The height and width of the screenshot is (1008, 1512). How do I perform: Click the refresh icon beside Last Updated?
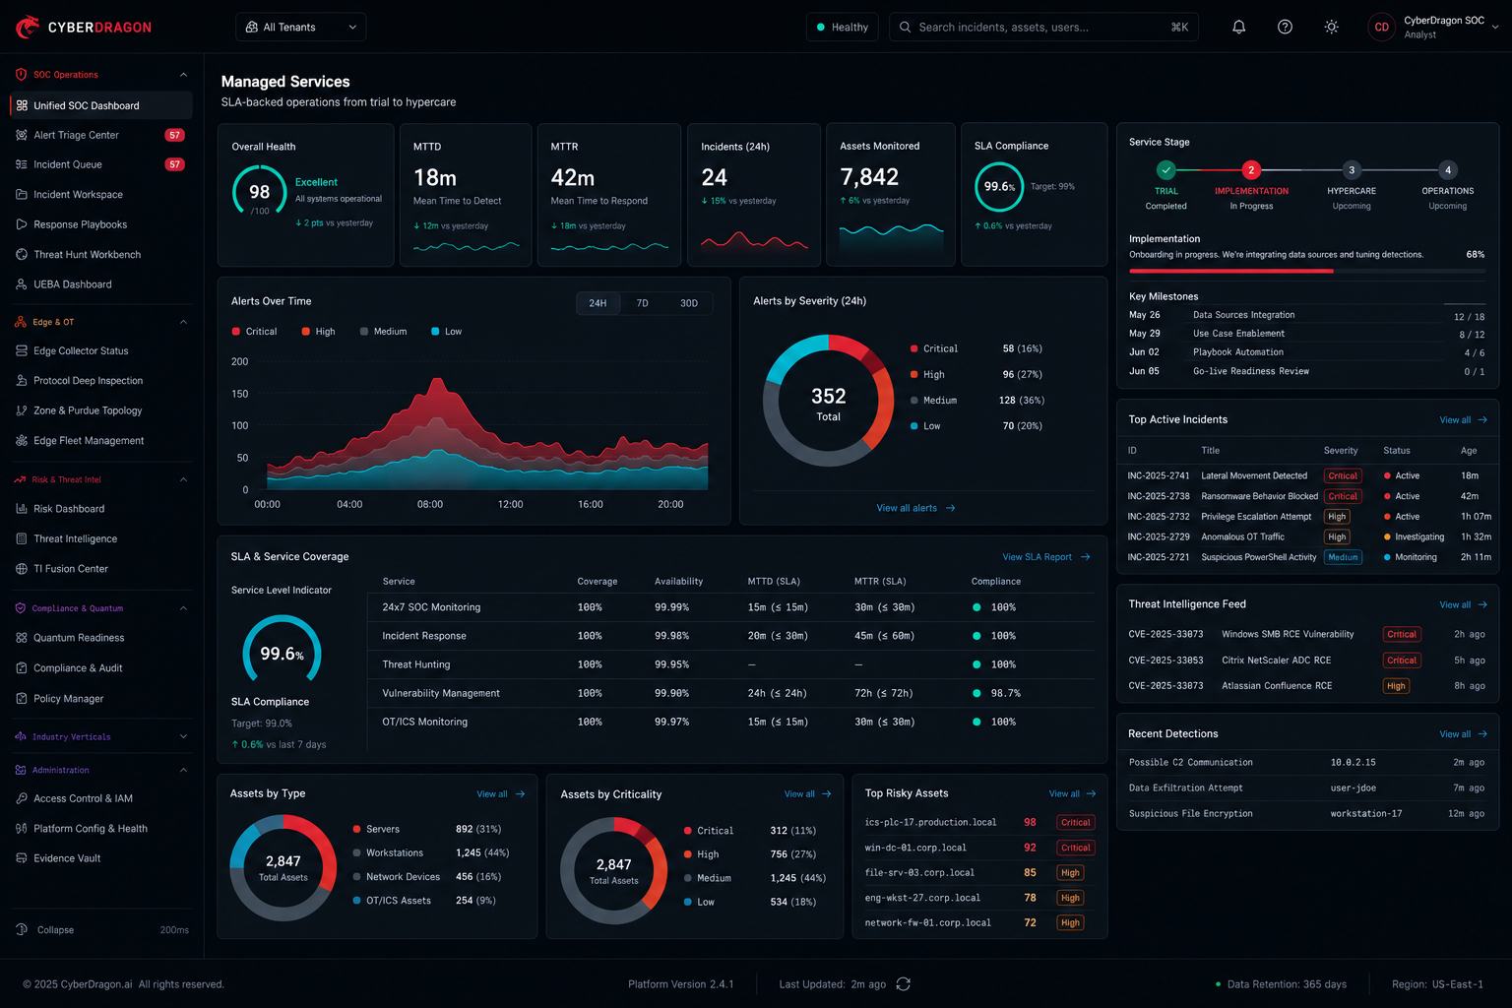point(904,984)
